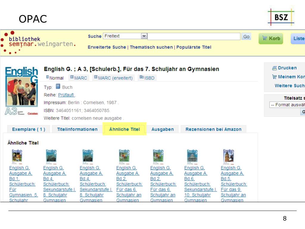Viewport: 305px width, 229px height.
Task: Open the Exemplare (1) tab
Action: click(29, 129)
